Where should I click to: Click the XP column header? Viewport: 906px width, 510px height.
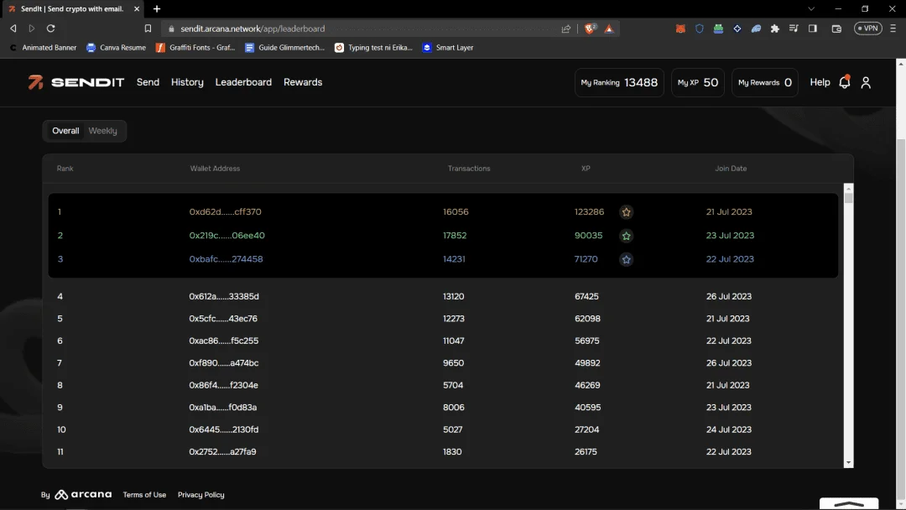click(586, 169)
